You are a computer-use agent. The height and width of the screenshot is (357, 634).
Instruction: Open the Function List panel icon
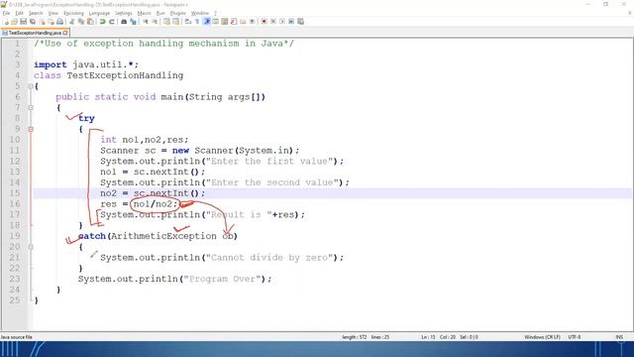[234, 22]
